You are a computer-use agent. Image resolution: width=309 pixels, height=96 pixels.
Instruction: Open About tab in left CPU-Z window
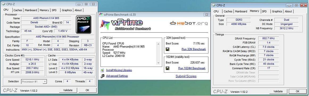click(78, 10)
